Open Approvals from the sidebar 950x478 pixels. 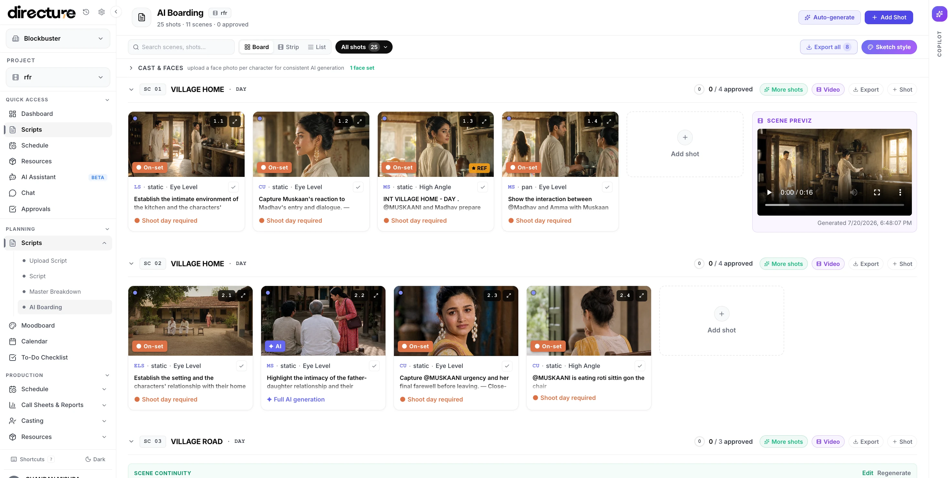coord(58,209)
